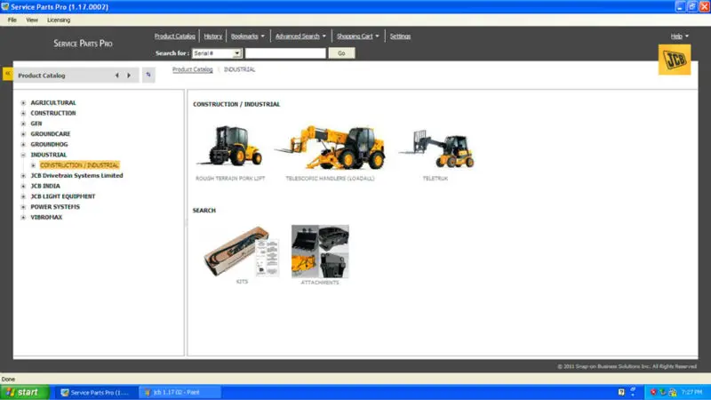
Task: Click the Product Catalog toolbar link
Action: [x=174, y=36]
